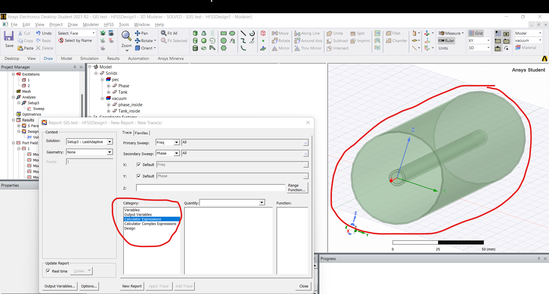Expand the Tank_inside tree node
Image resolution: width=549 pixels, height=294 pixels.
coord(109,111)
